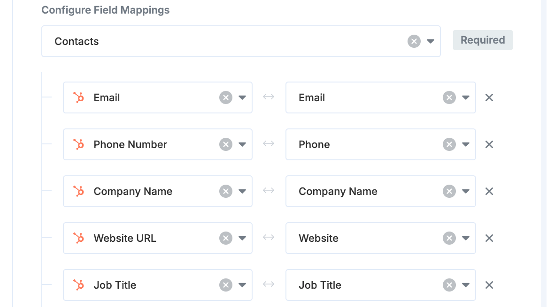Clear the Email source field selection
Screen dimensions: 547x307
pos(226,97)
